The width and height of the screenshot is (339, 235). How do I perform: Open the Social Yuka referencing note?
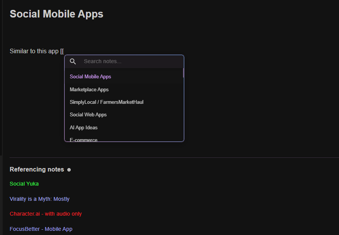(24, 184)
